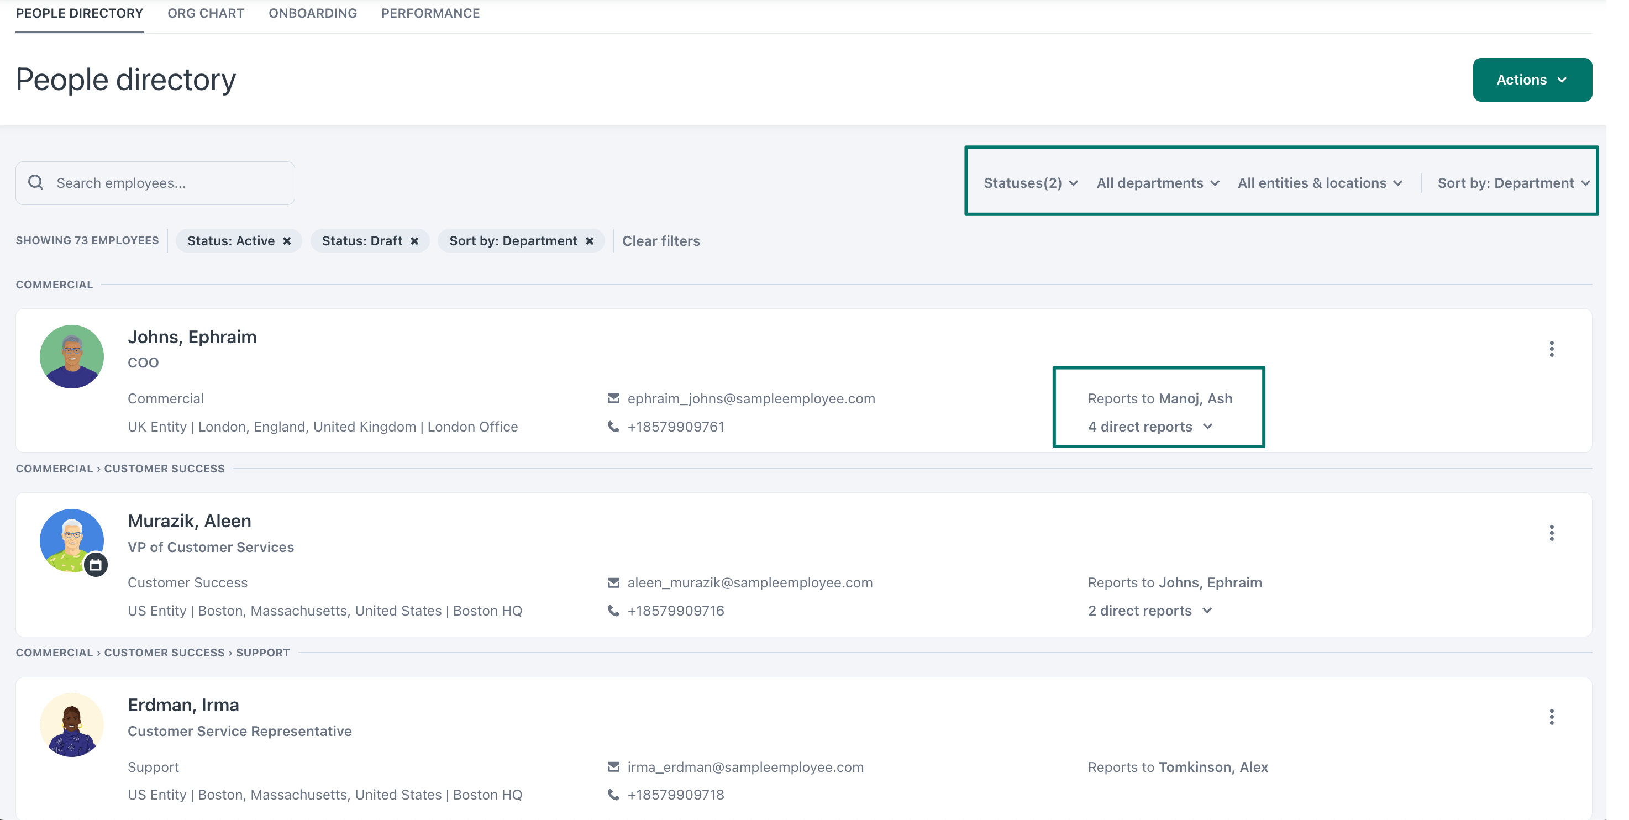Open the All departments dropdown
Screen dimensions: 1629x820
(x=1157, y=182)
